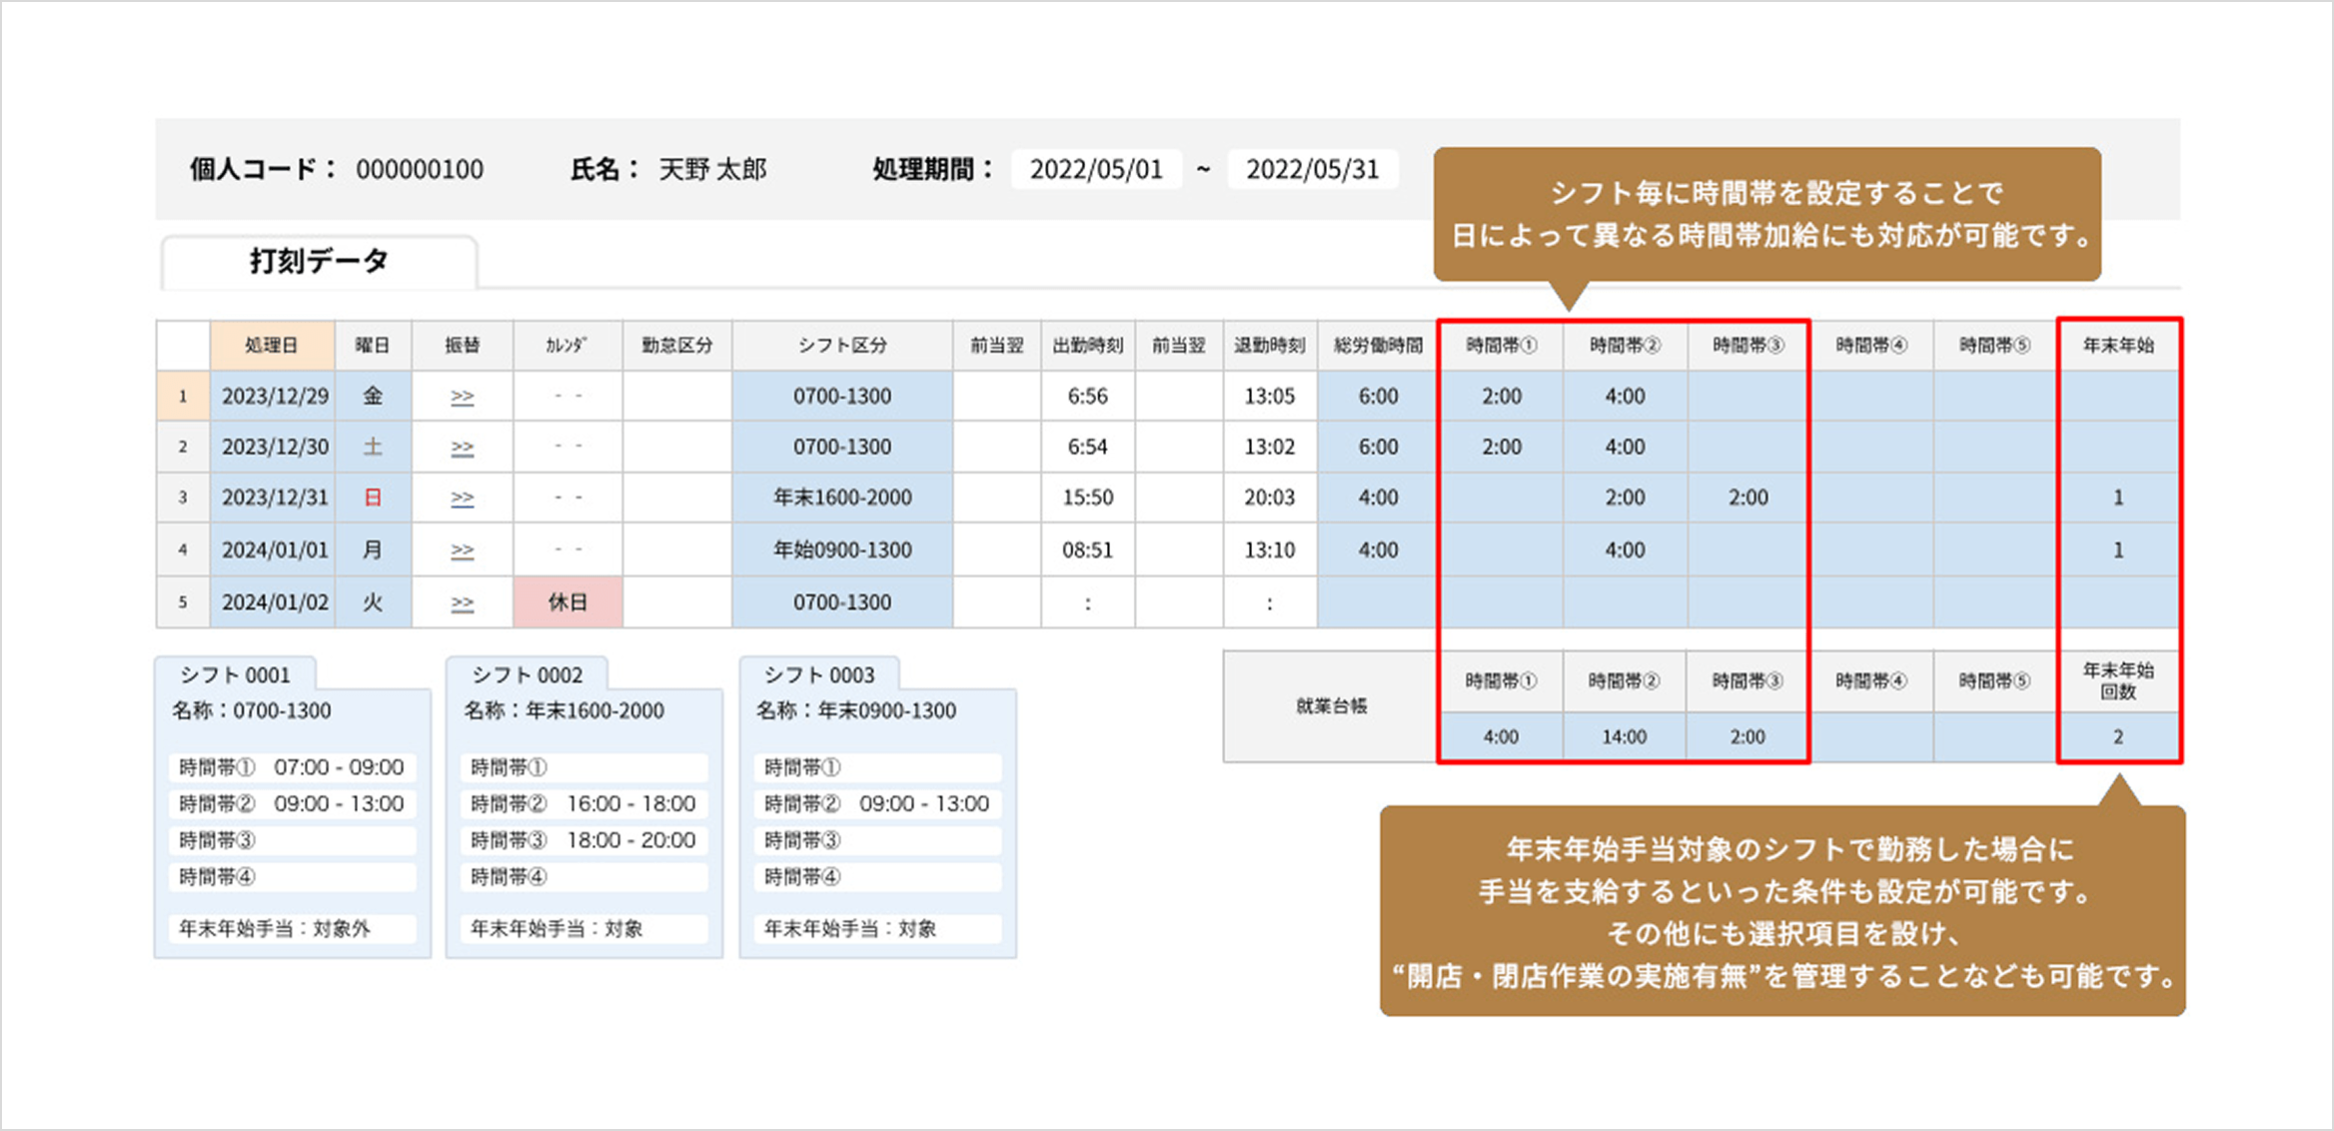Click clock-out time 20:03
2334x1131 pixels.
coord(1269,498)
